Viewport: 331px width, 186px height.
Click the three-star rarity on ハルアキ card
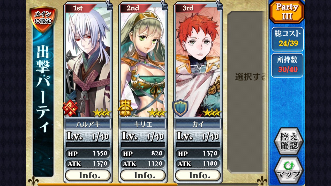click(102, 113)
